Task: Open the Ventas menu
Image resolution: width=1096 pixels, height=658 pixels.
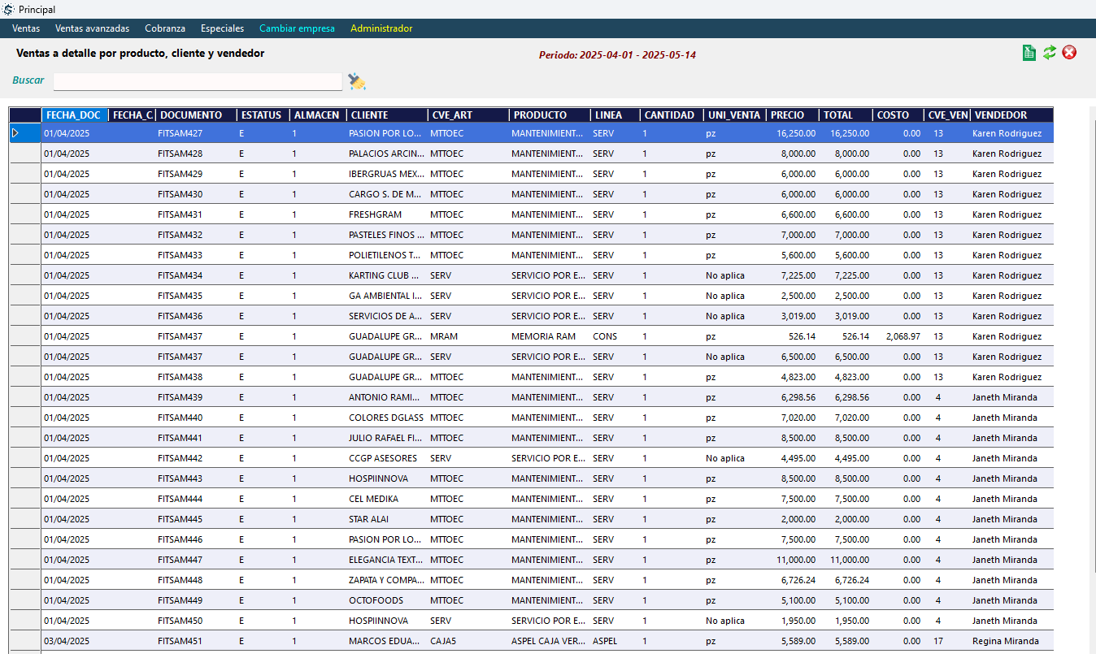Action: (26, 28)
